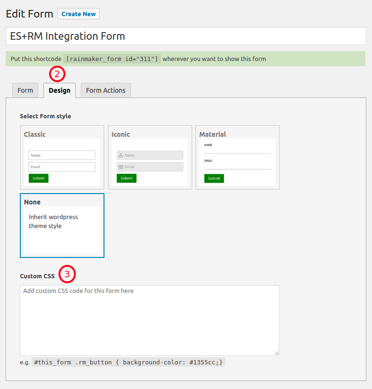Click the envelope icon in Iconic preview
The image size is (372, 389).
click(121, 167)
